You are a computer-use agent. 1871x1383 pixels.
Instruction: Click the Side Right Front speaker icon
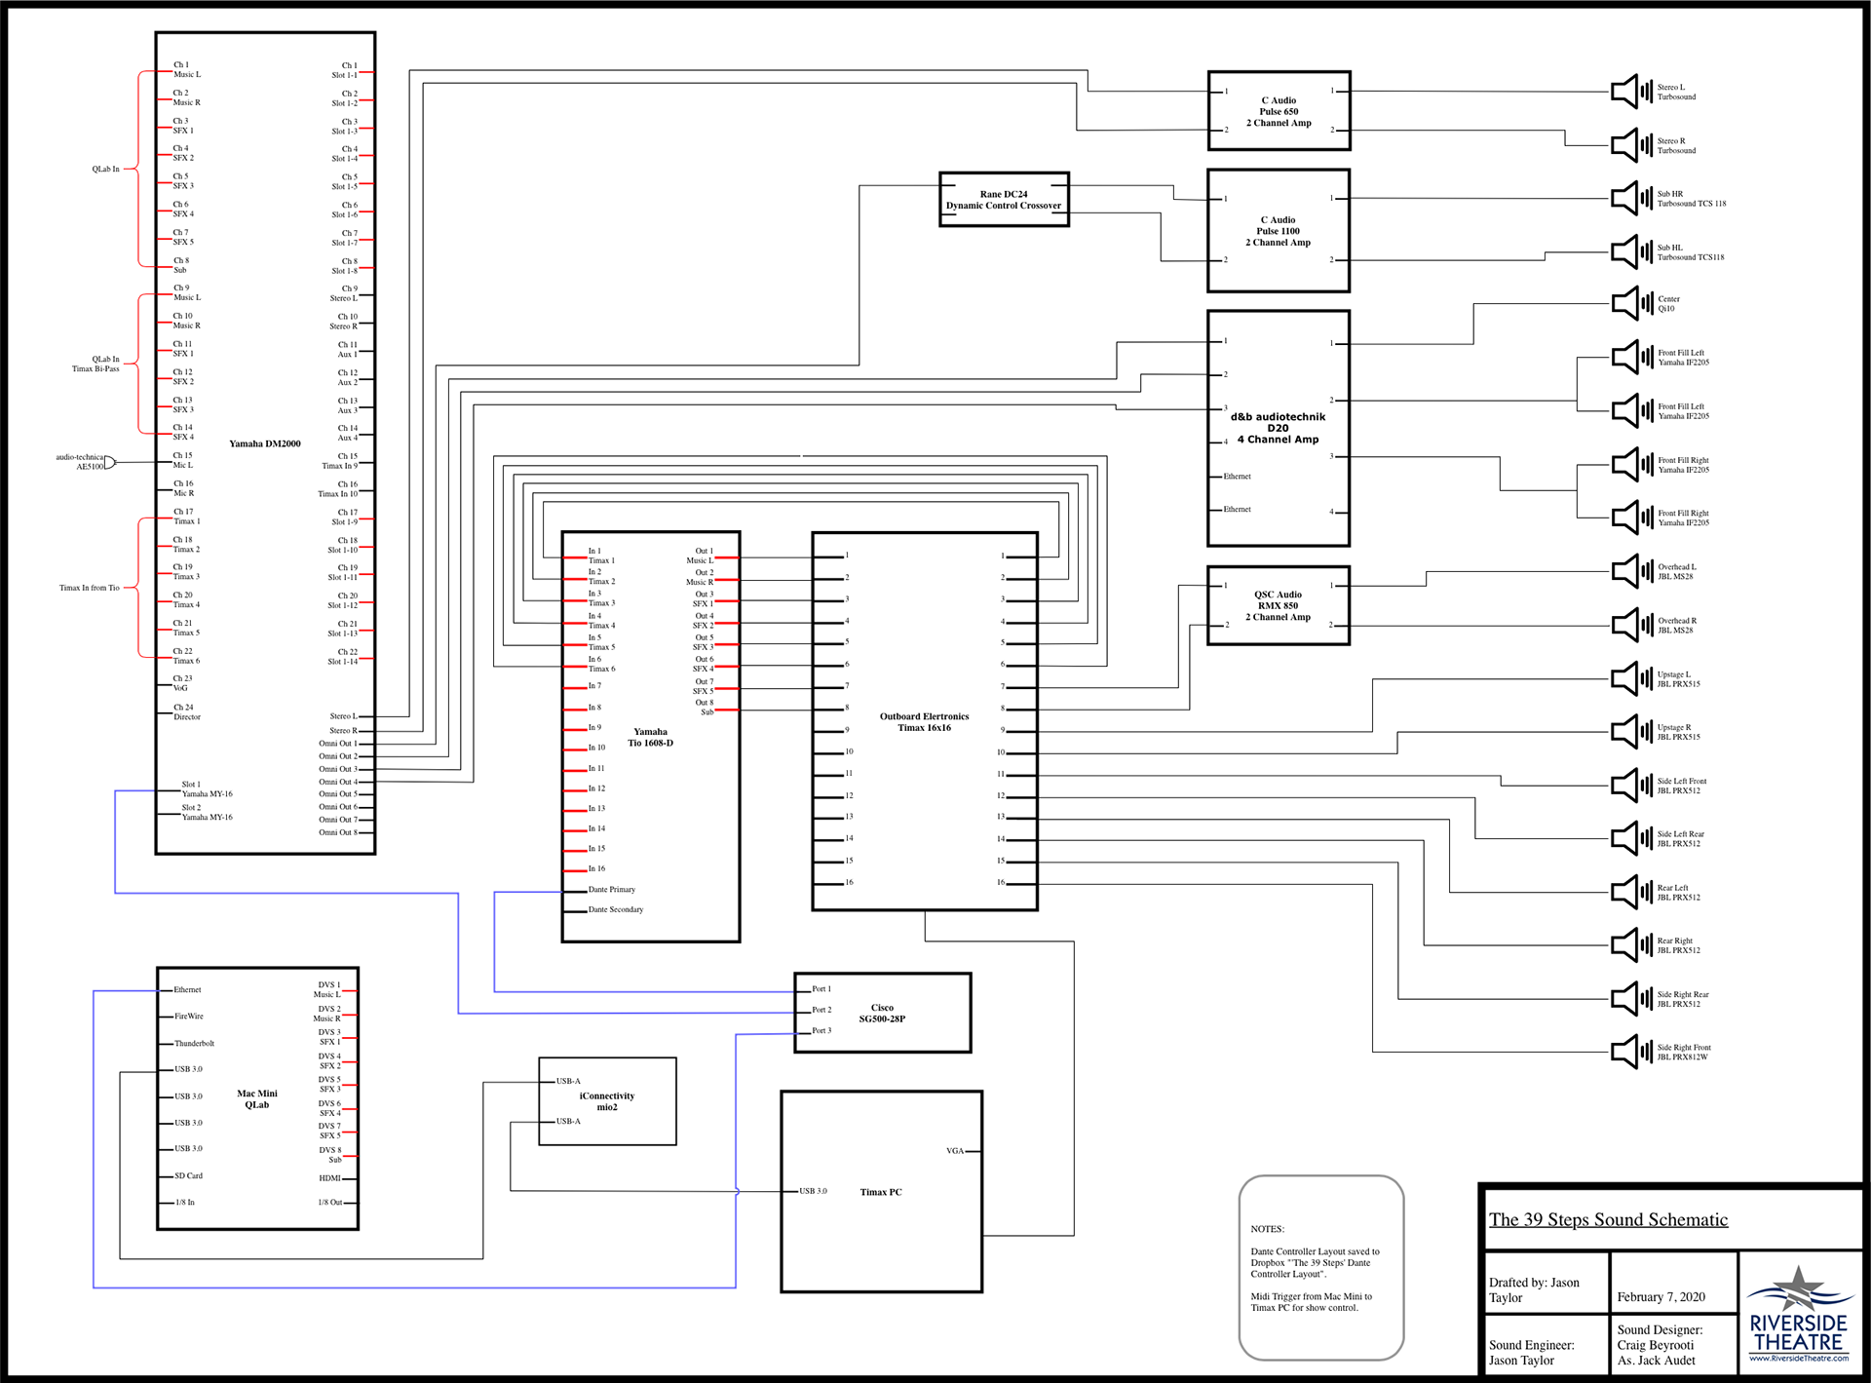pos(1630,1052)
